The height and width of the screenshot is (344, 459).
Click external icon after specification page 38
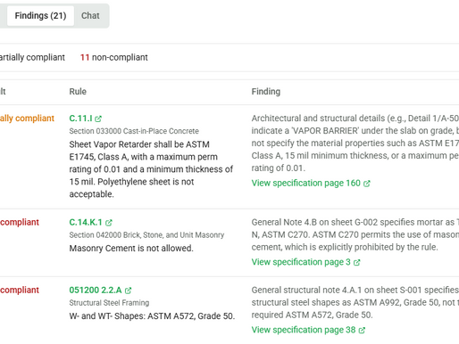(x=362, y=330)
